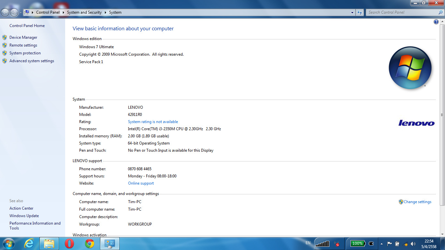Expand the arrow before Control Panel breadcrumb
Image resolution: width=445 pixels, height=250 pixels.
click(33, 12)
